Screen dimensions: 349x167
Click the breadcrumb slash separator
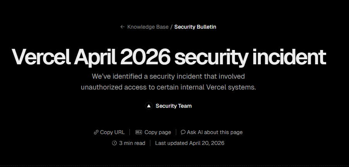(171, 27)
